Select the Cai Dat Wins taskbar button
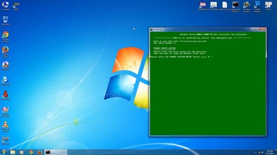Image resolution: width=277 pixels, height=155 pixels. [56, 152]
